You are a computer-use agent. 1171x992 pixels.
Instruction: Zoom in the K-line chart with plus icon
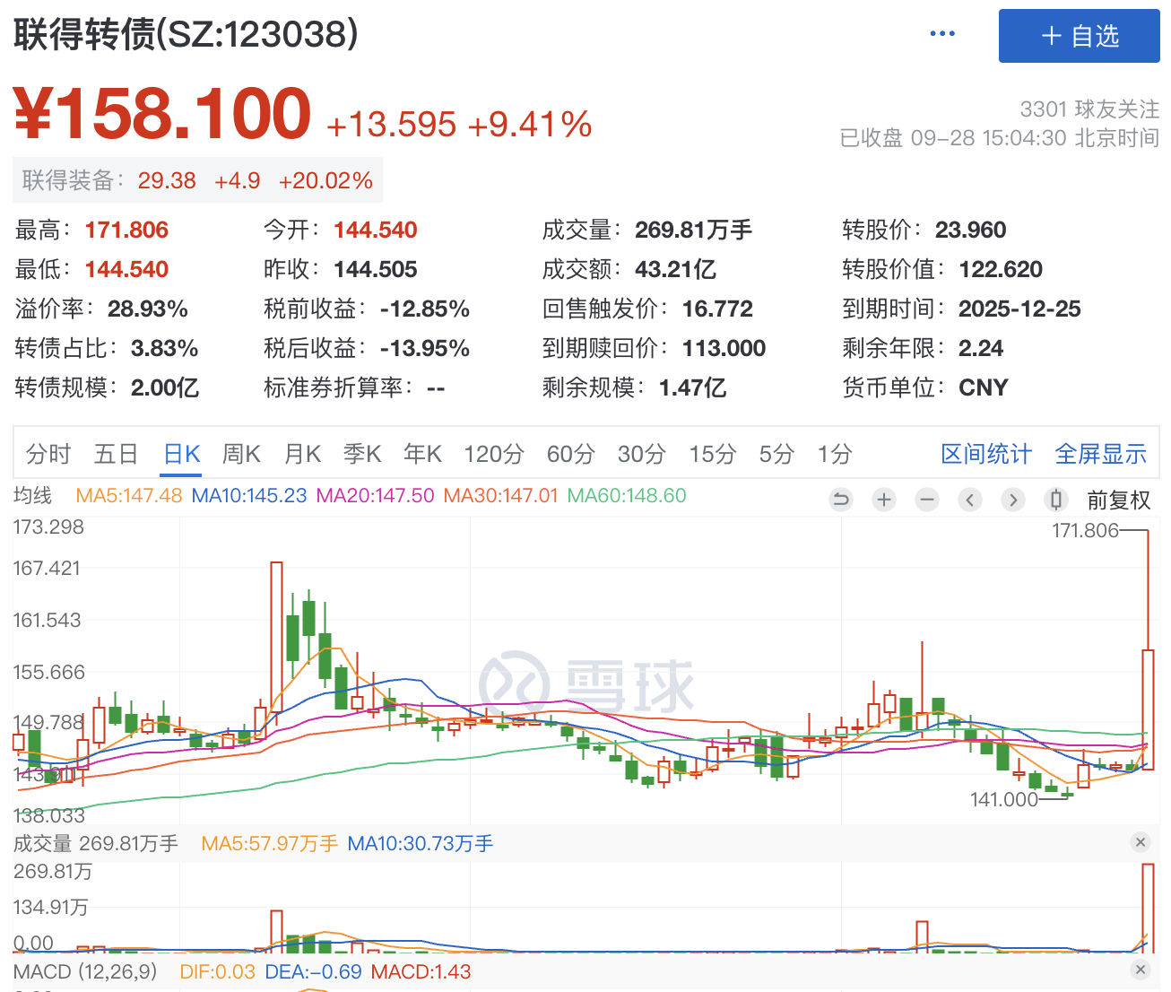(884, 500)
